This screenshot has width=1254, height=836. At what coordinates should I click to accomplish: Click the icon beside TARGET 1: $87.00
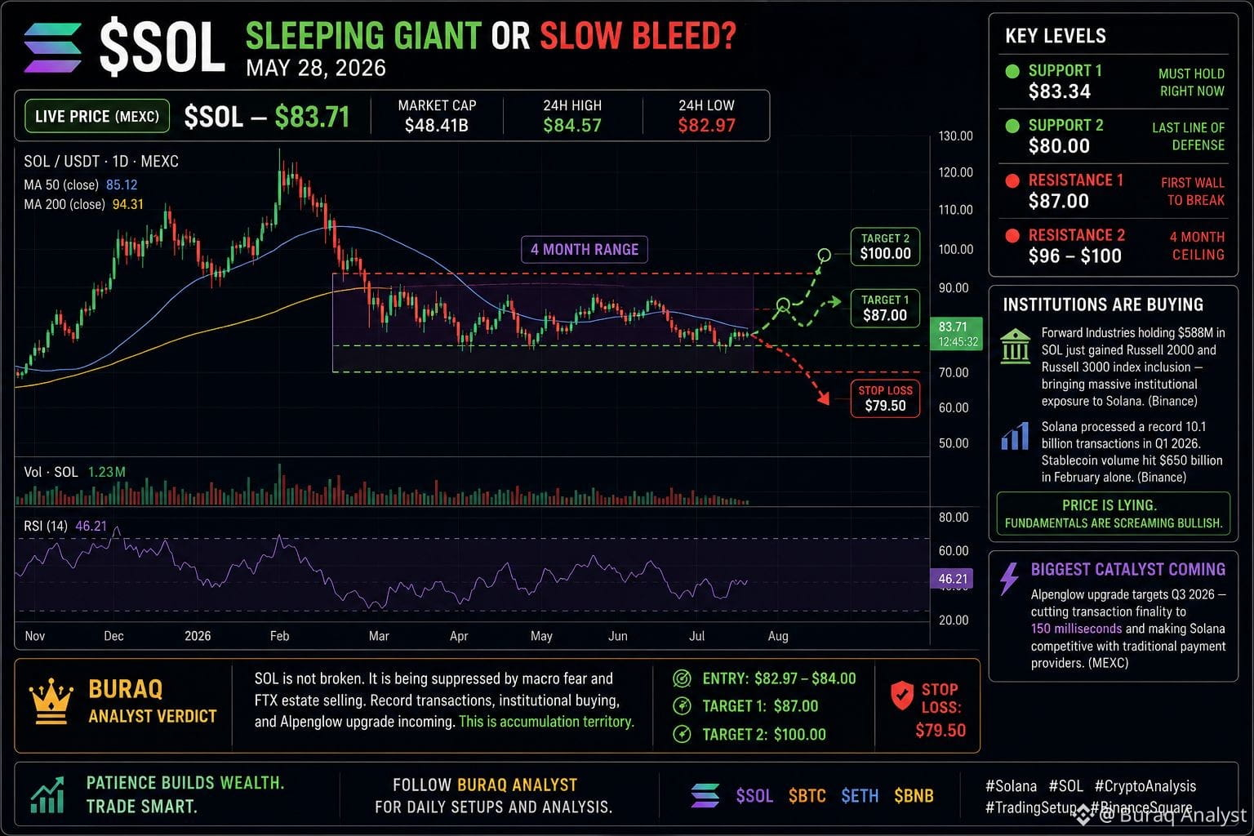682,706
